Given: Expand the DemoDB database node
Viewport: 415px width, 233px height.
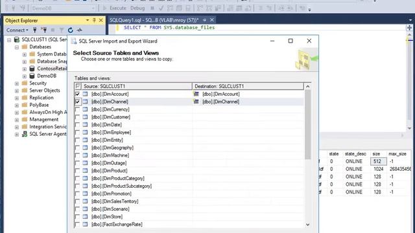Looking at the screenshot, I should pos(25,76).
